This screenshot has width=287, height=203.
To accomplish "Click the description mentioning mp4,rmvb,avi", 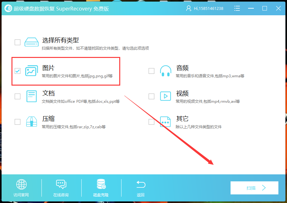I will click(x=208, y=101).
